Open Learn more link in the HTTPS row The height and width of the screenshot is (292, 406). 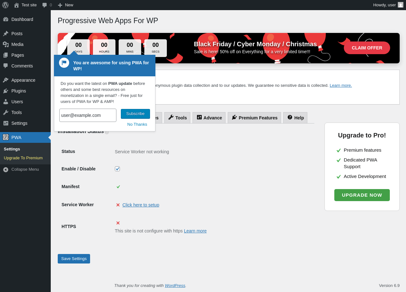[x=195, y=231]
